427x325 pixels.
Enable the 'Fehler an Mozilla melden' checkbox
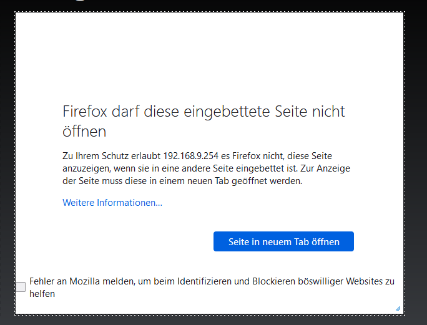(21, 287)
